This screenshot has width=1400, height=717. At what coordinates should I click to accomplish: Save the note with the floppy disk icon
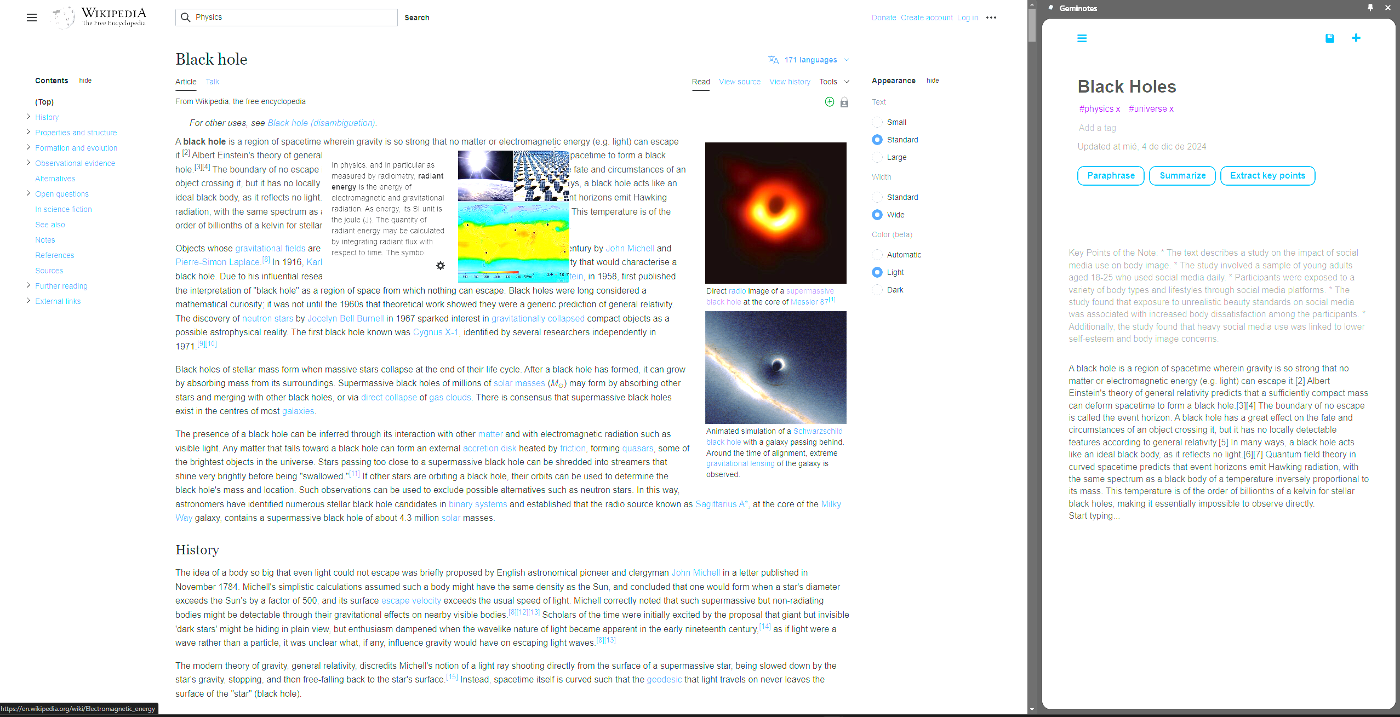coord(1330,38)
